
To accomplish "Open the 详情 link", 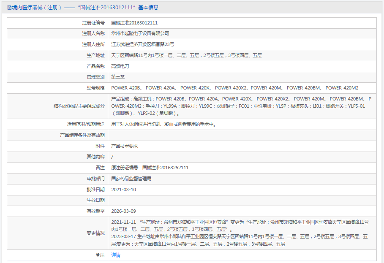I will pos(116,255).
